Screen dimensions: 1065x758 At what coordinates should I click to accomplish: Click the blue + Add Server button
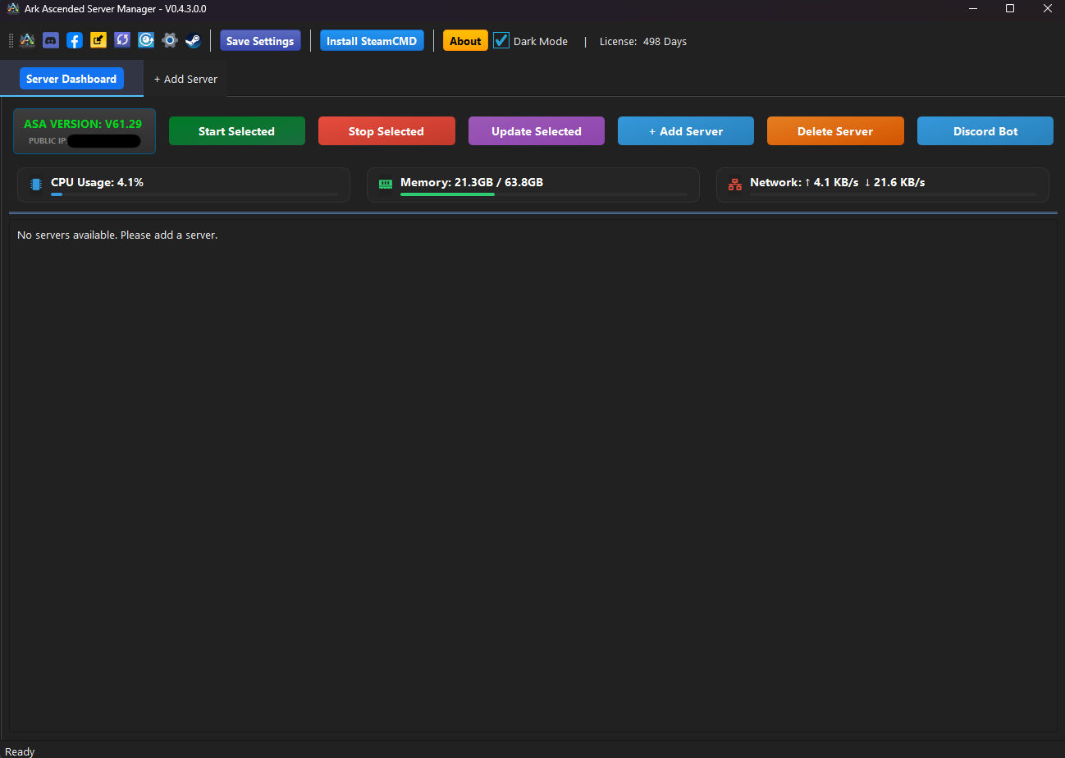tap(686, 131)
